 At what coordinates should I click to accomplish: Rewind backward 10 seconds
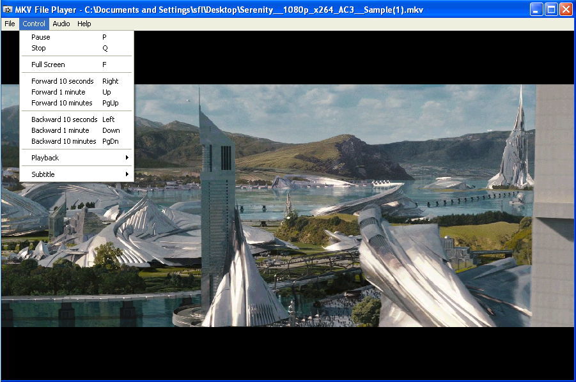click(x=63, y=119)
